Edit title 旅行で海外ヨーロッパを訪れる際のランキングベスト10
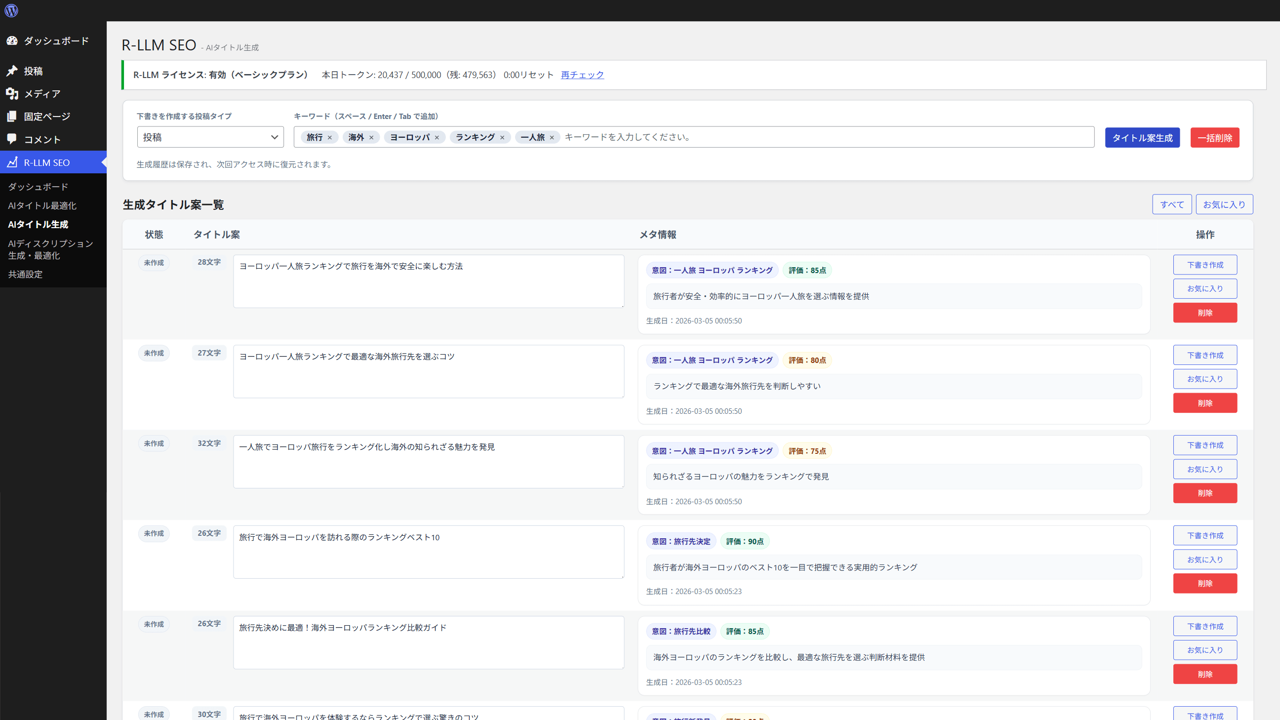1280x720 pixels. [x=429, y=552]
